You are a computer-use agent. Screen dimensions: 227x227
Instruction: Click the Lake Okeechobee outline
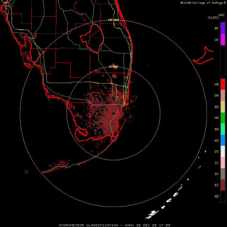(x=92, y=39)
